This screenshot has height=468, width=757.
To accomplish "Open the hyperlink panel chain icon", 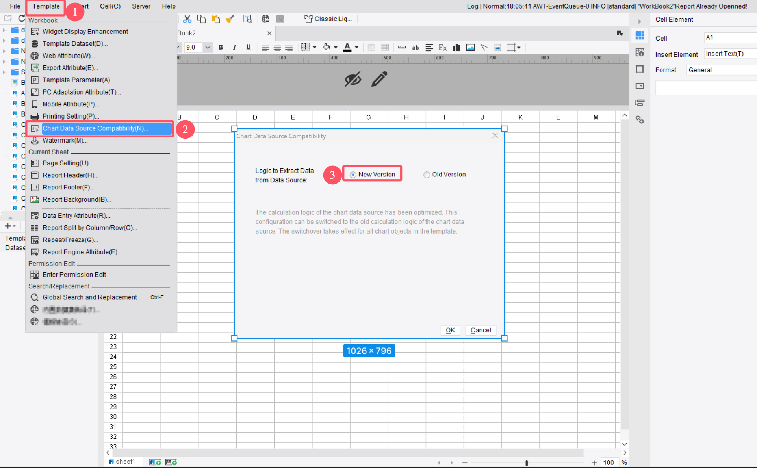I will [640, 119].
